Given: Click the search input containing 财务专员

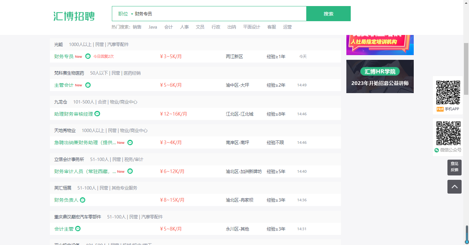Looking at the screenshot, I should tap(220, 14).
